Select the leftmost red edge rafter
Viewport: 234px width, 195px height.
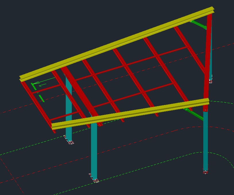[x=37, y=106]
